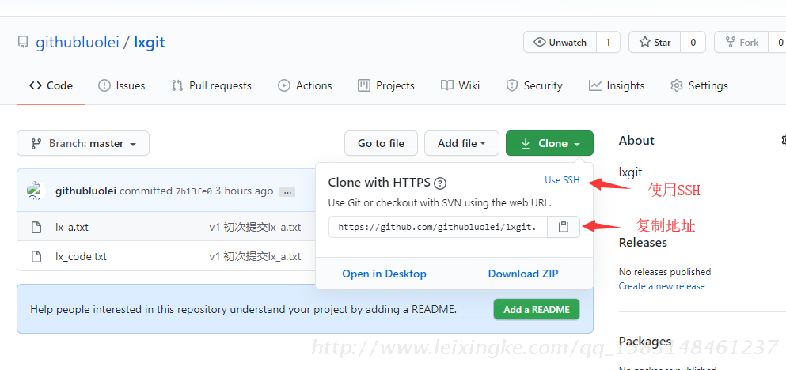Click the branch icon in the Branch selector

coord(36,144)
